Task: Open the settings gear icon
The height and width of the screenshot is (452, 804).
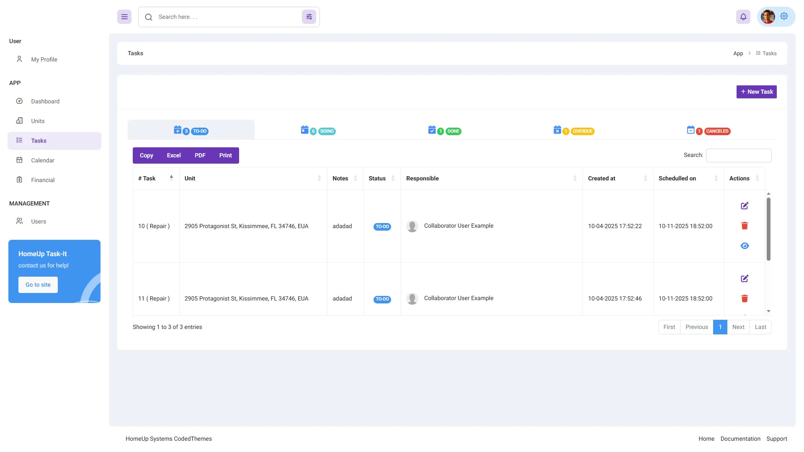Action: pos(784,16)
